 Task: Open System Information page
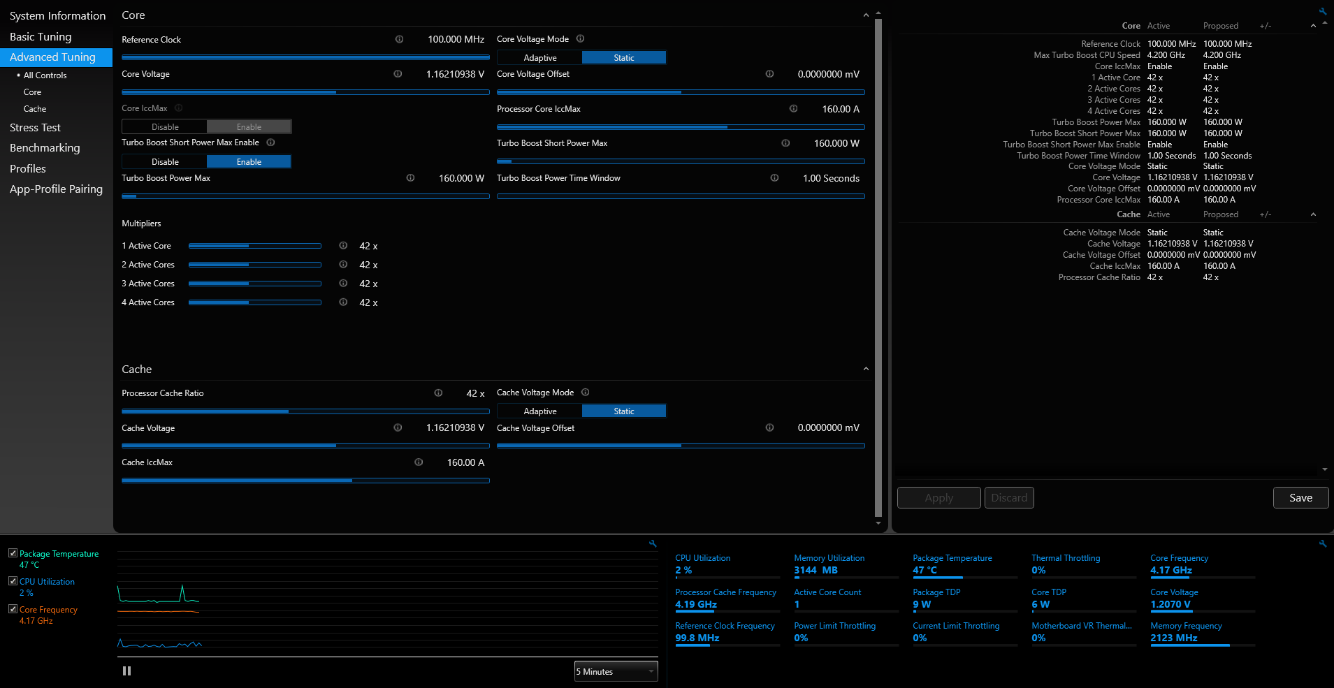[x=57, y=15]
